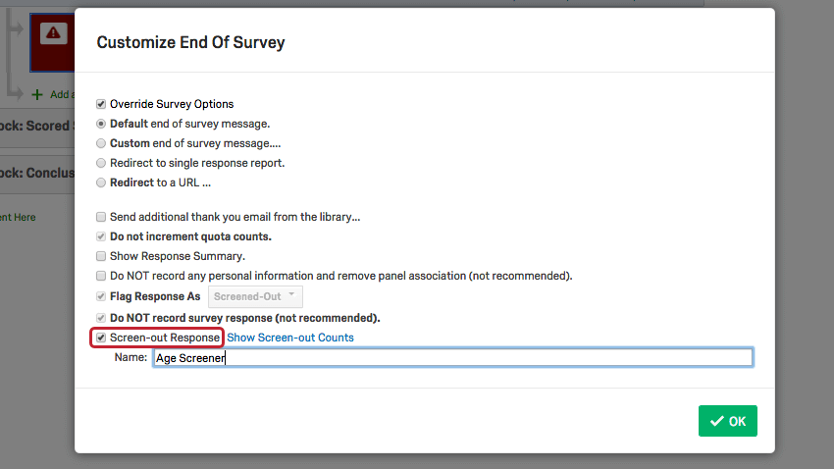Toggle Do not increment quota counts
The height and width of the screenshot is (469, 834).
click(101, 236)
